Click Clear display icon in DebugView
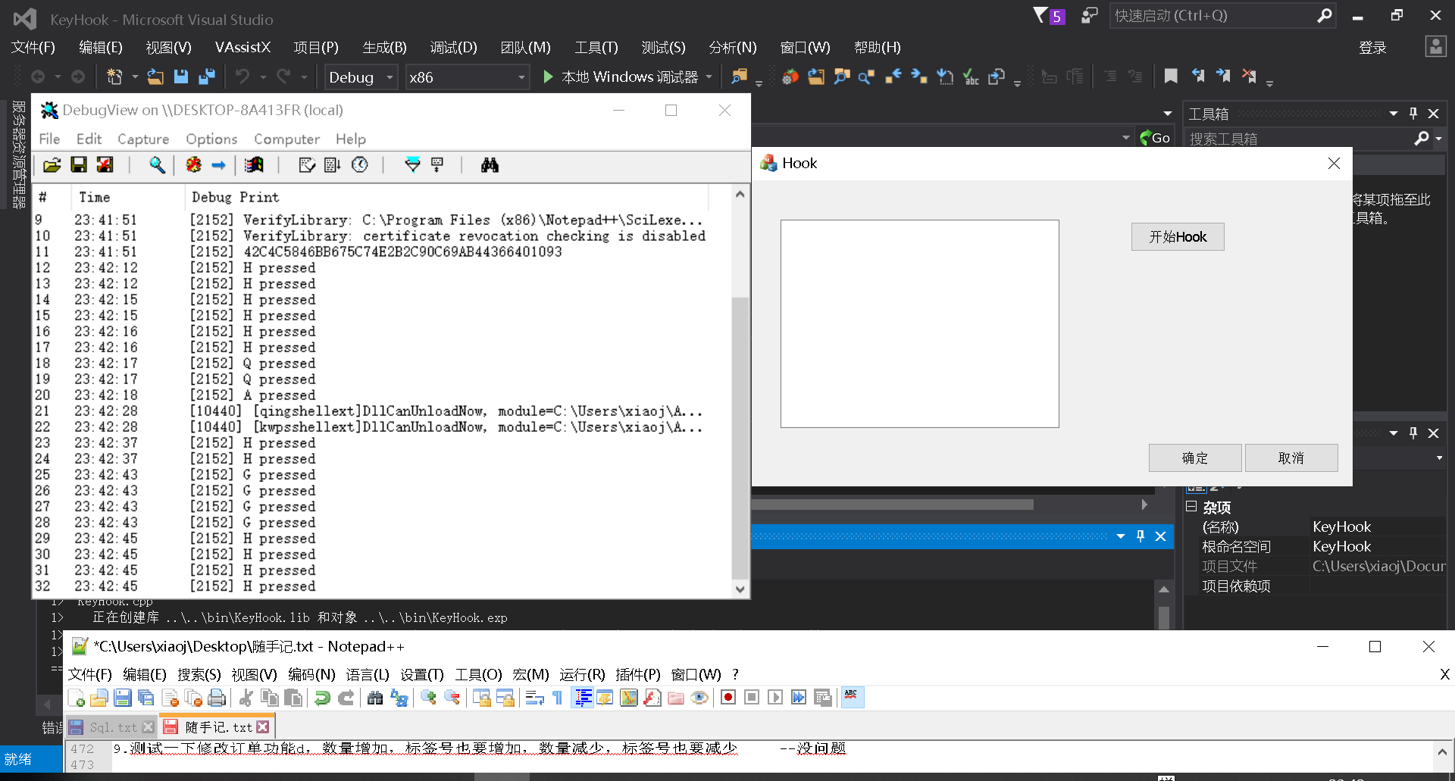The image size is (1455, 781). 105,165
